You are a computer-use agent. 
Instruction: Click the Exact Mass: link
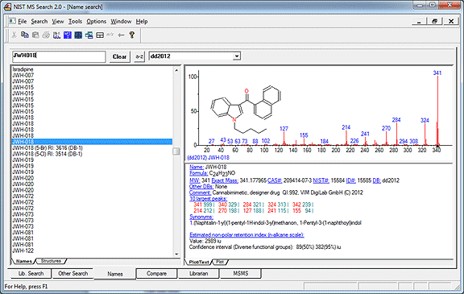(x=225, y=180)
